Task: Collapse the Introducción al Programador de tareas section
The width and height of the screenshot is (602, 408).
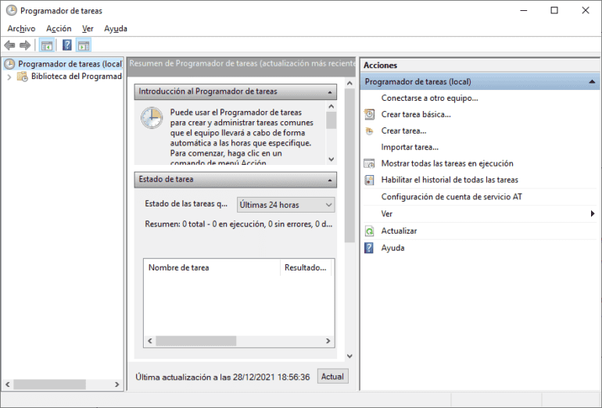Action: [330, 92]
